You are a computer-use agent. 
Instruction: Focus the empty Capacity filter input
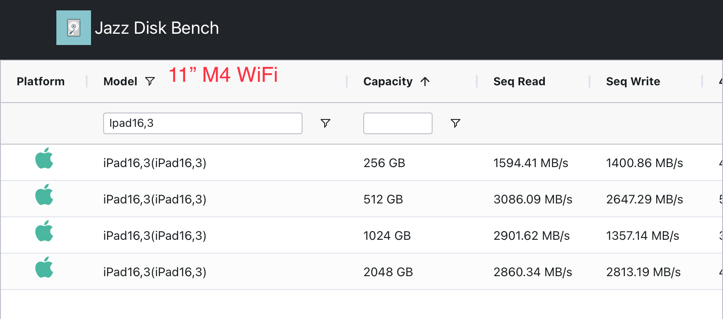(397, 123)
